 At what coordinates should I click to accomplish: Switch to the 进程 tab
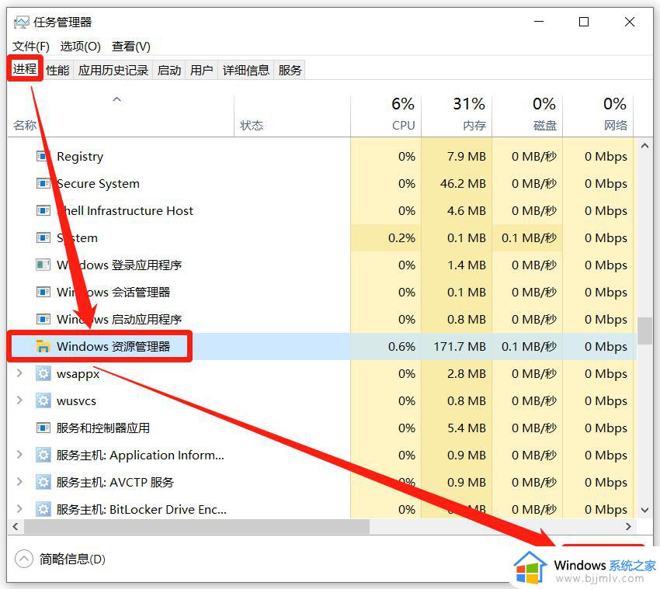[25, 68]
